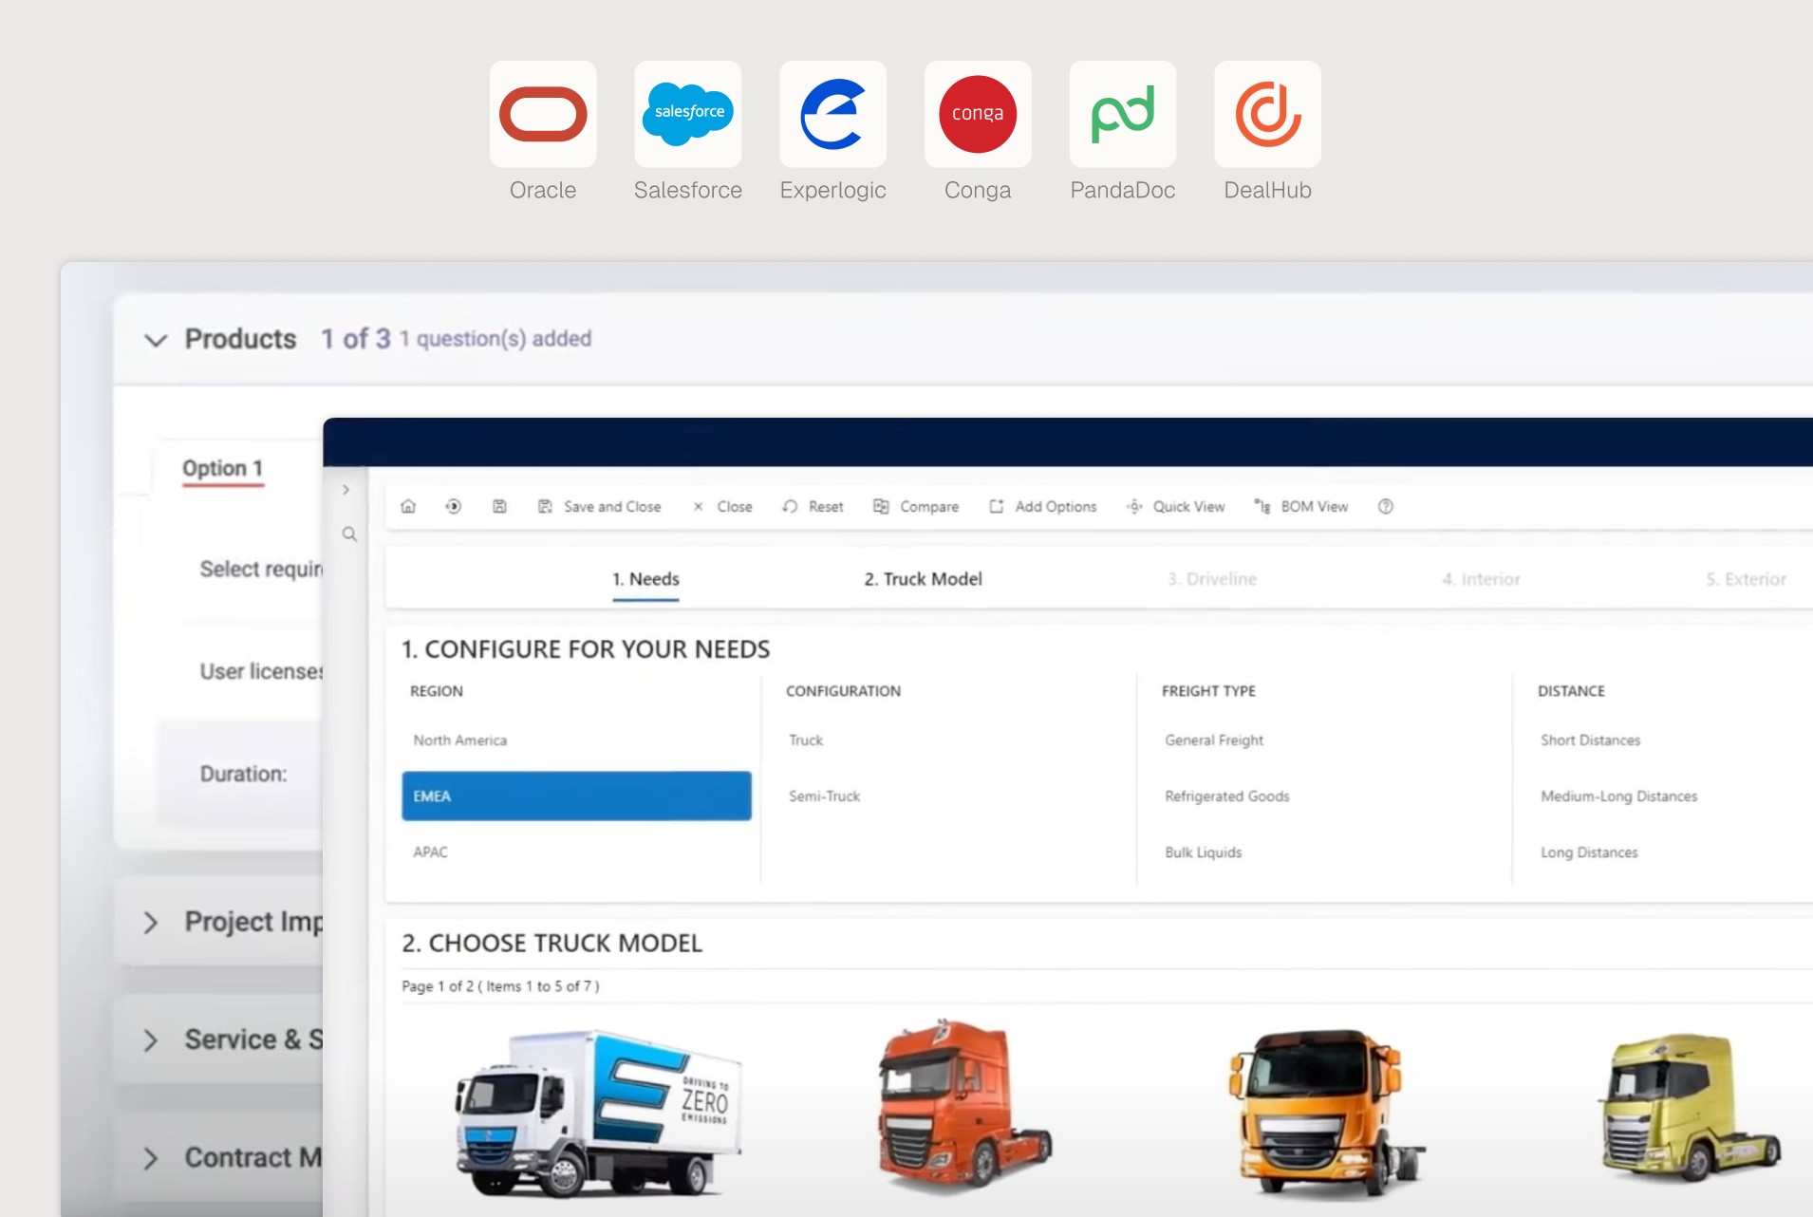
Task: Select Refrigerated Goods freight type
Action: 1227,796
